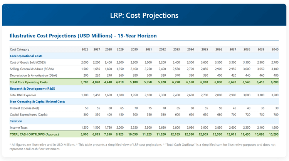
Task: Click the 2030 year column header
Action: [x=134, y=49]
